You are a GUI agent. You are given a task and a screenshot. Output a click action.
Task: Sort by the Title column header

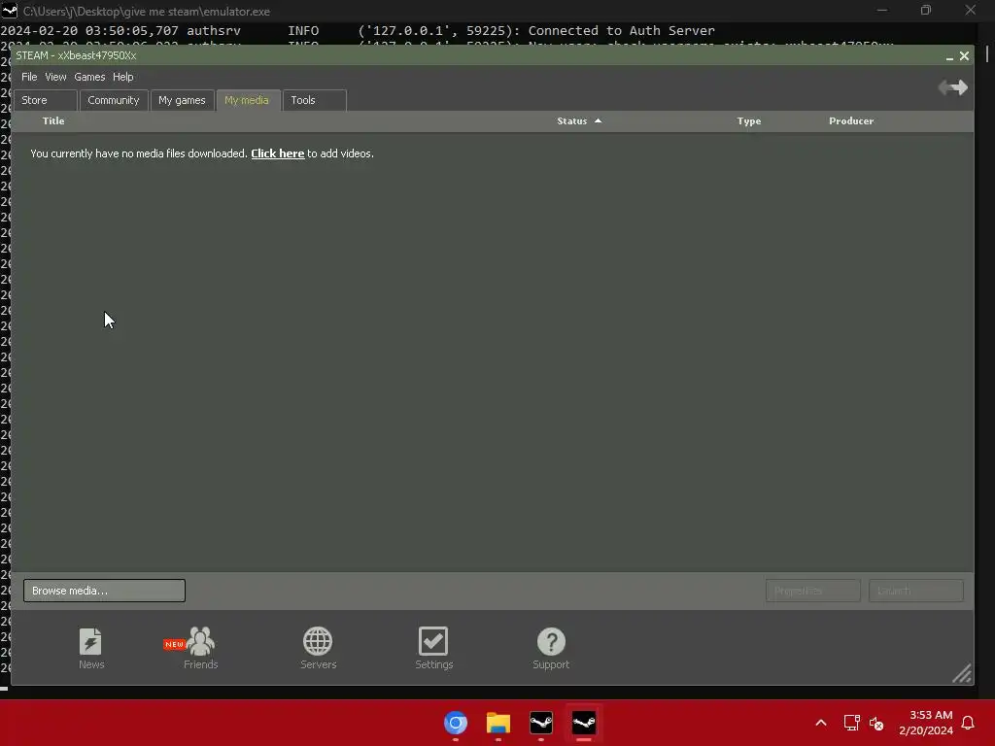53,121
